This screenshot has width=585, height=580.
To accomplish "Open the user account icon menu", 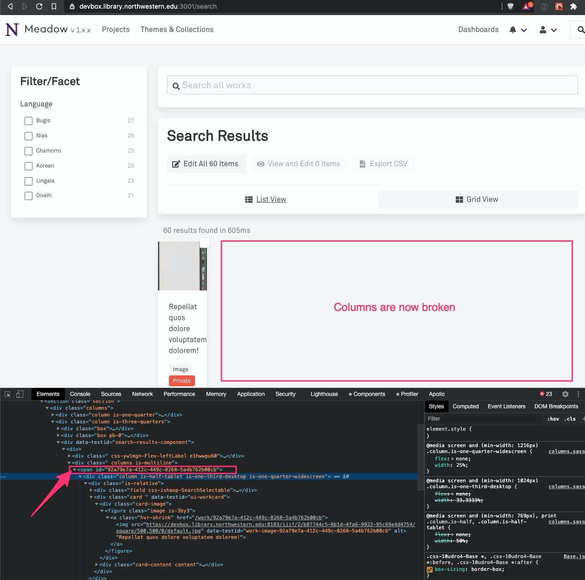I will click(548, 30).
